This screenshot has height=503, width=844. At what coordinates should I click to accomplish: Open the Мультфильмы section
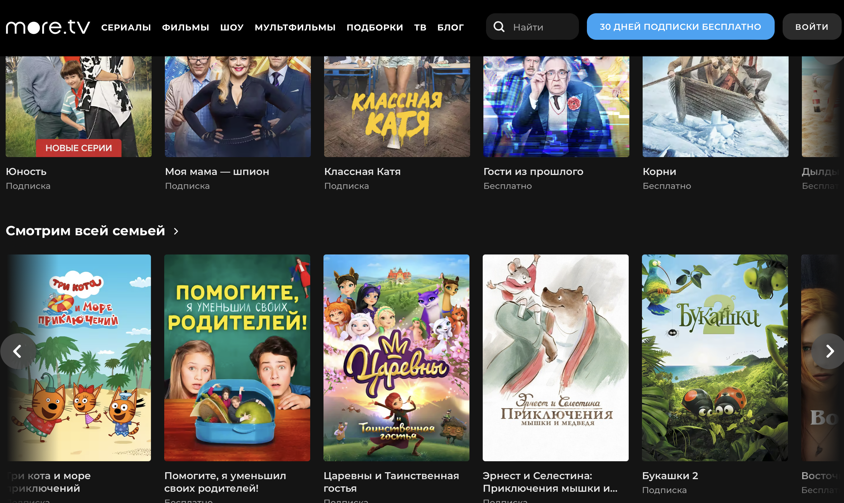[x=295, y=27]
